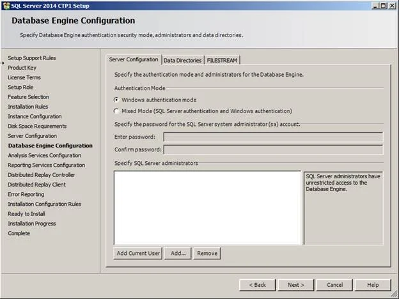Viewport: 399px width, 299px height.
Task: Click Product Key step in sidebar
Action: (22, 68)
